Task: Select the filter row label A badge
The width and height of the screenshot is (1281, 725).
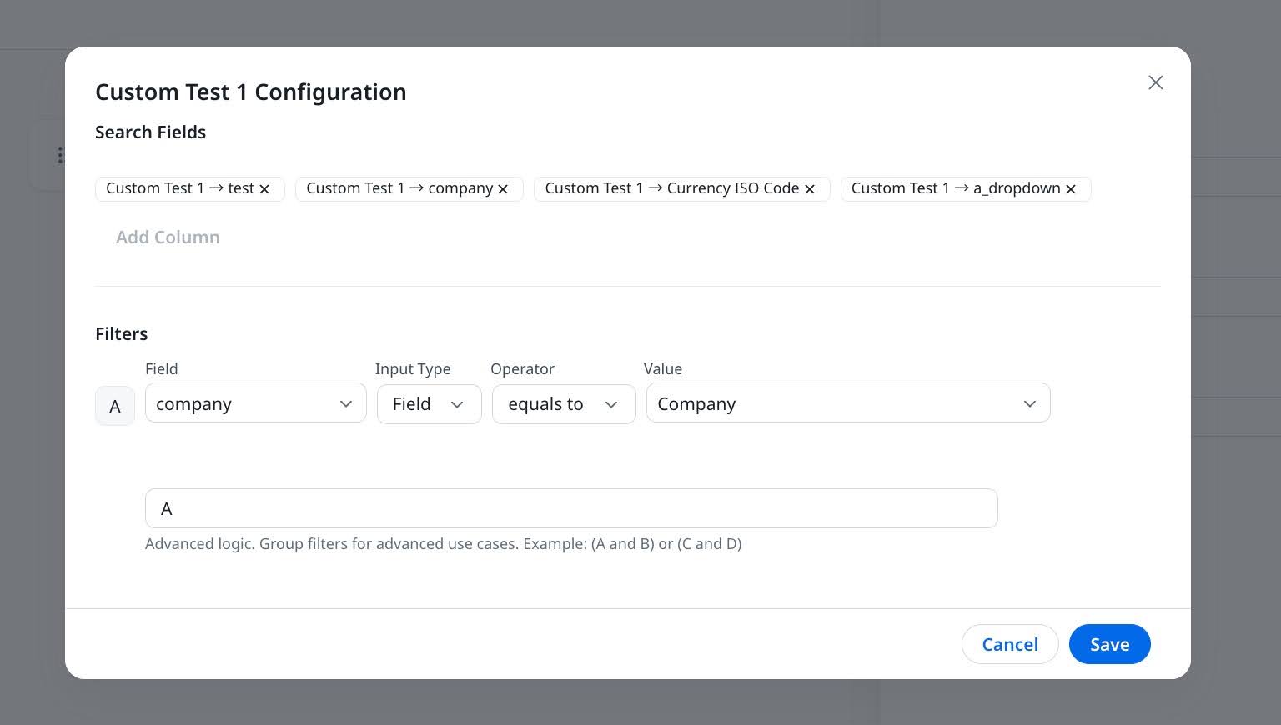Action: tap(115, 406)
